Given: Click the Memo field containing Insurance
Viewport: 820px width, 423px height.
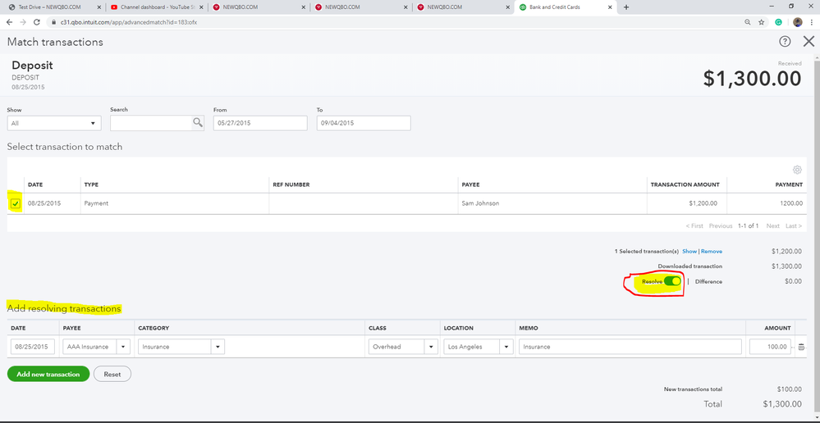Looking at the screenshot, I should tap(630, 347).
